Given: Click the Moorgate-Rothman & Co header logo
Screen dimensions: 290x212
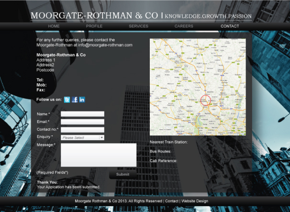Looking at the screenshot, I should point(94,16).
